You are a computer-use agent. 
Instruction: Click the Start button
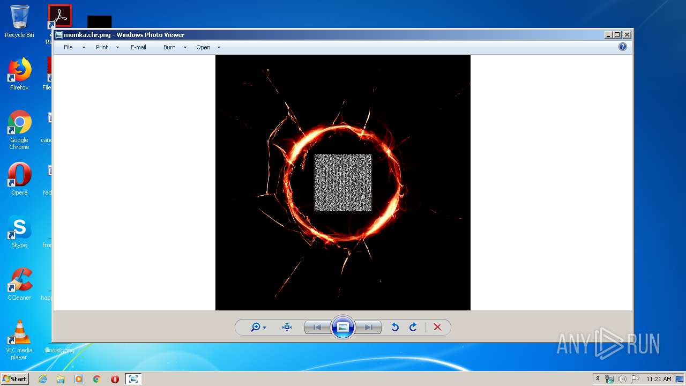[x=14, y=378]
